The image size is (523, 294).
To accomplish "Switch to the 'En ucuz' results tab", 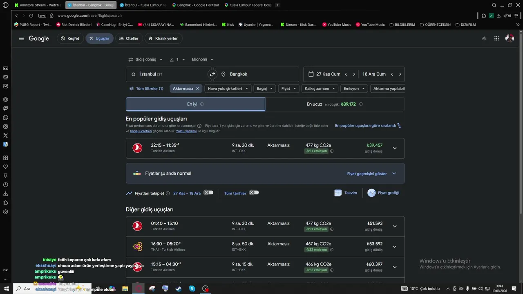I will point(335,104).
